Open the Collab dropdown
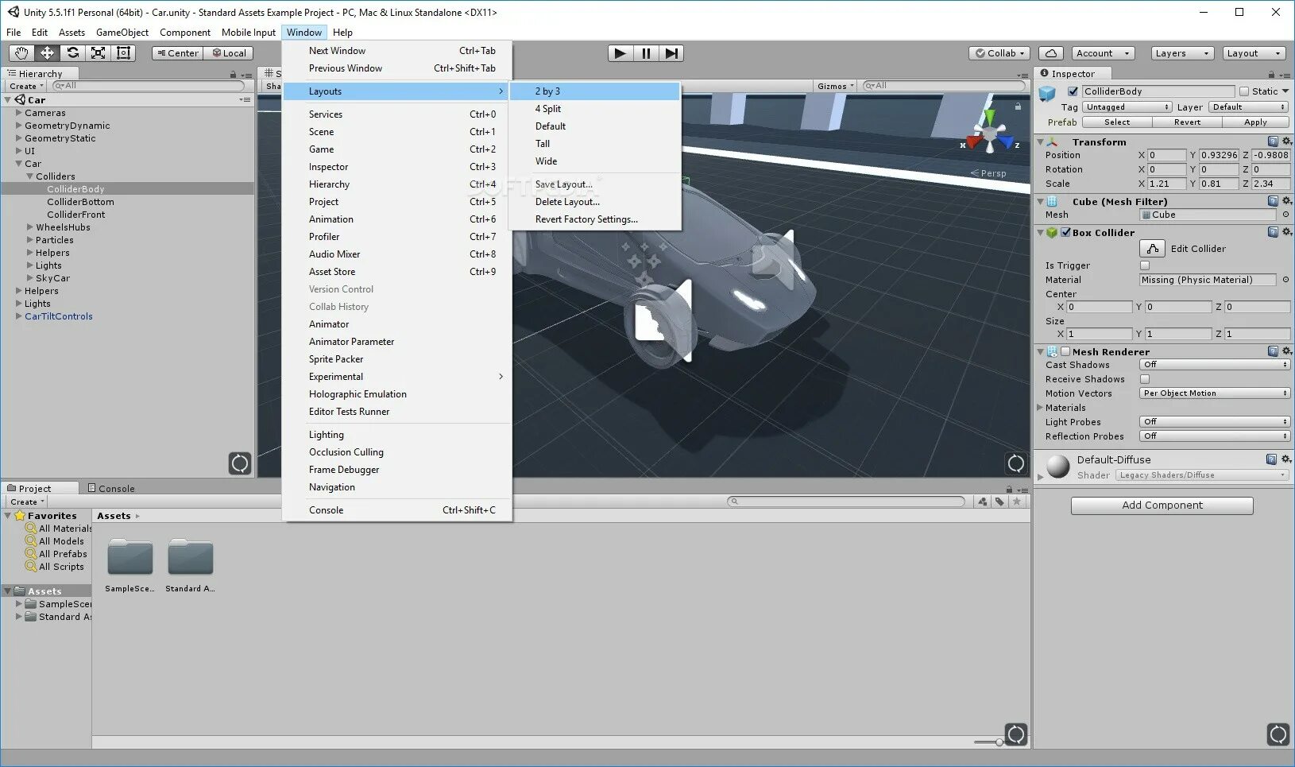Screen dimensions: 1295x767 [x=999, y=53]
